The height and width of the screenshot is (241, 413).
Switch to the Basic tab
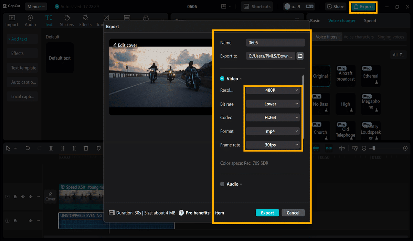click(315, 21)
